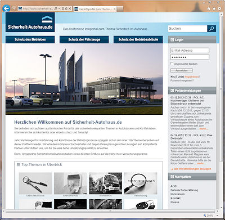Click the vertical scrollbar up arrow
Viewport: 225px width, 220px height.
221,14
